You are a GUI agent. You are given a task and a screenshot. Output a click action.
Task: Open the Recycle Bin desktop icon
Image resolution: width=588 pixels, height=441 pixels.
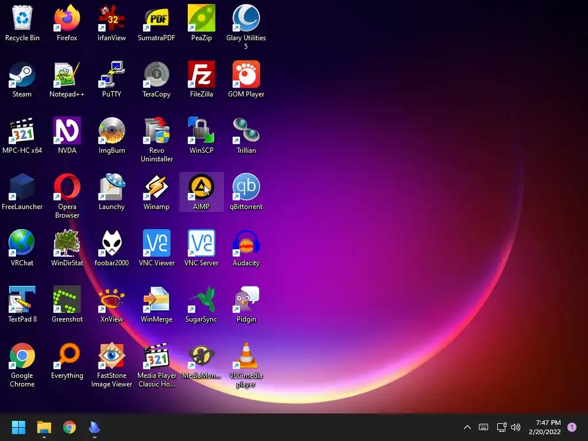click(22, 18)
